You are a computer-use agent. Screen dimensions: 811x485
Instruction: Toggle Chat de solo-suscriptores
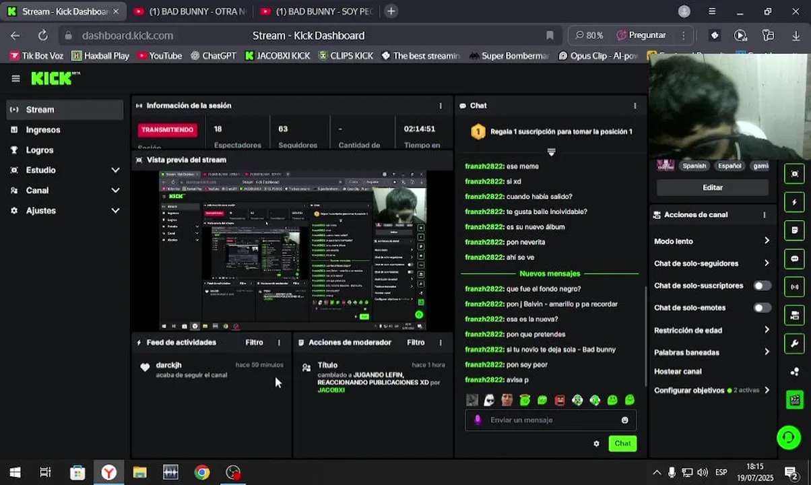click(x=762, y=286)
